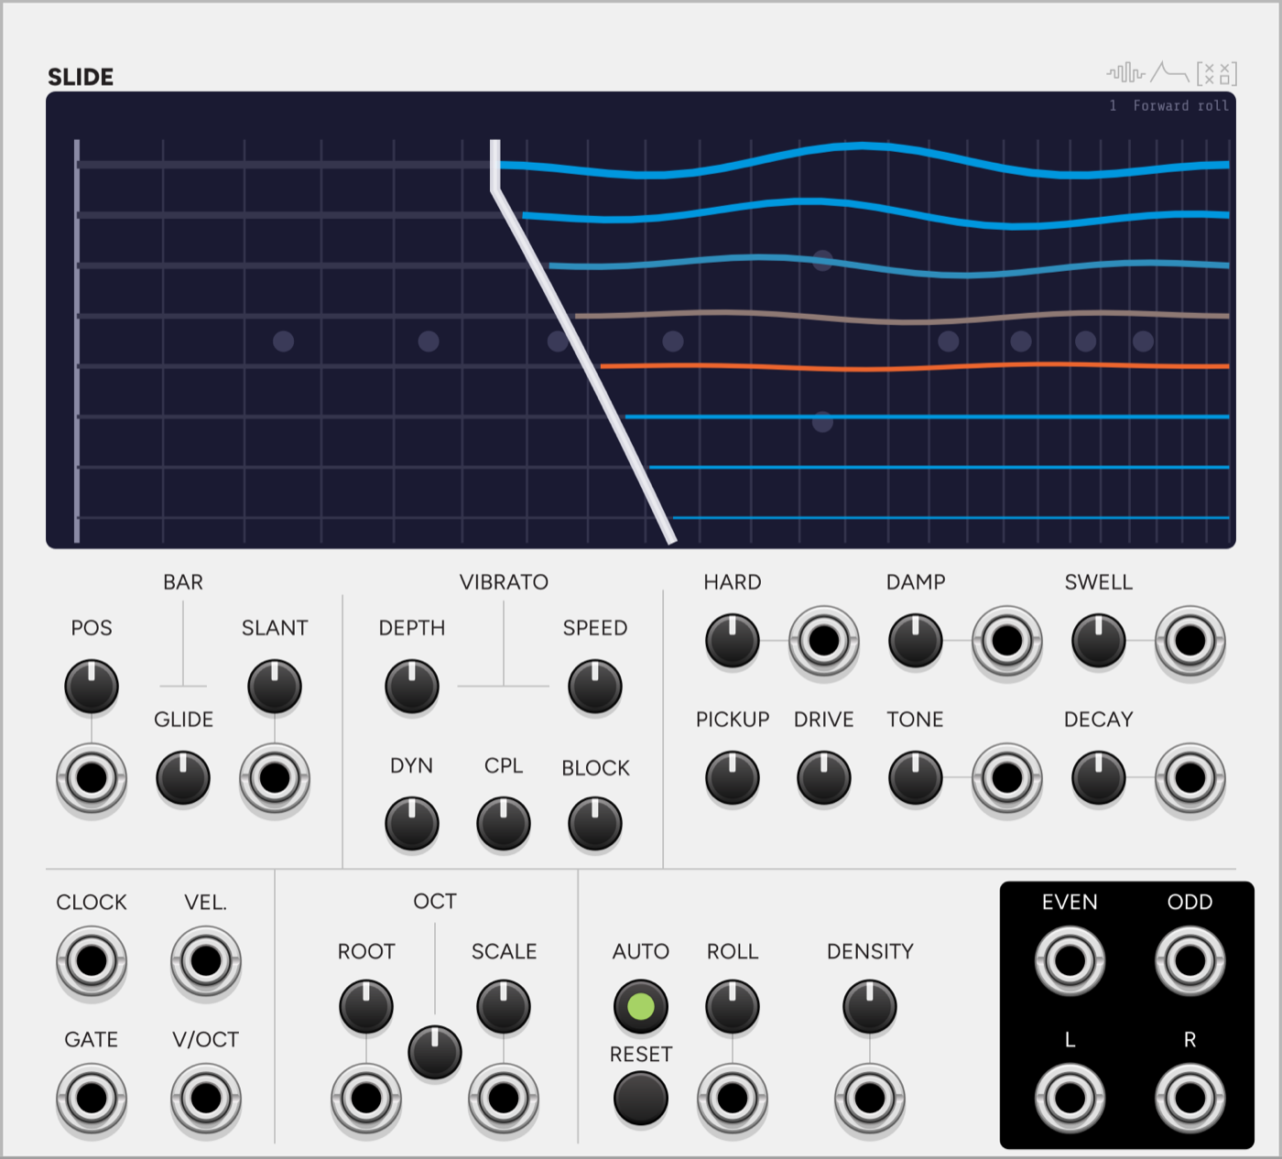Click the BLOCK knob
This screenshot has width=1282, height=1159.
click(x=595, y=823)
